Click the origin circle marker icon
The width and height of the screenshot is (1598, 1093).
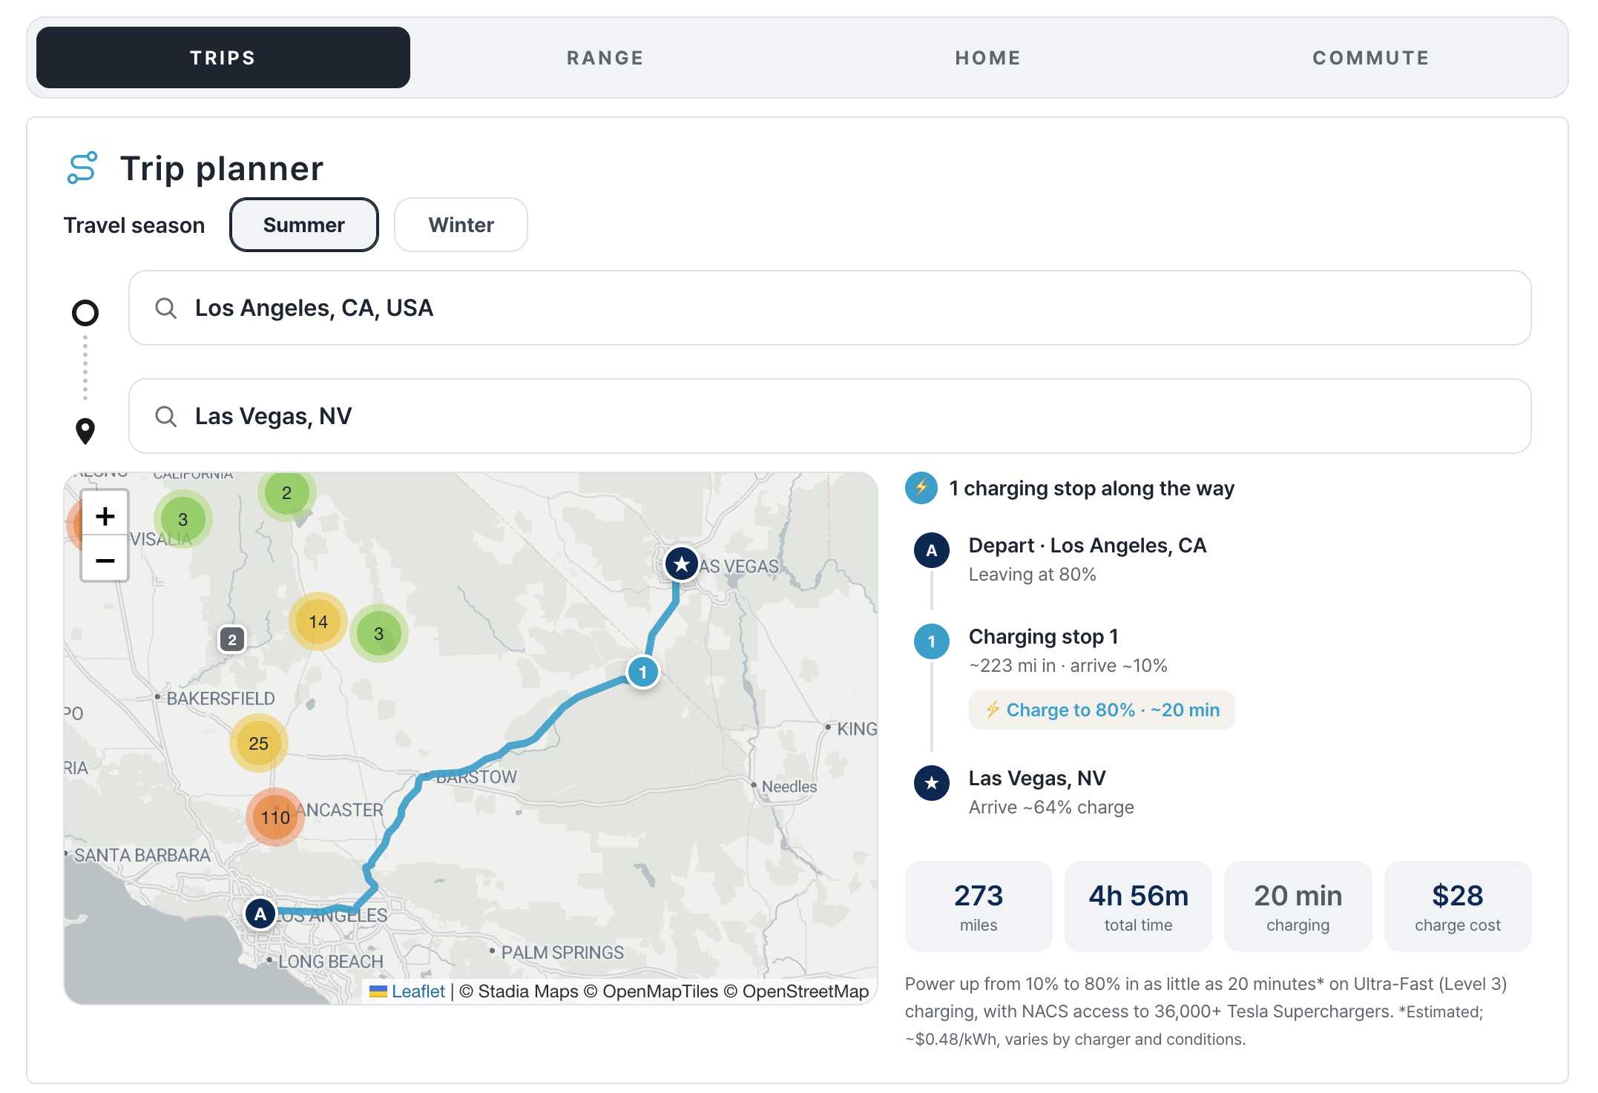click(x=85, y=313)
